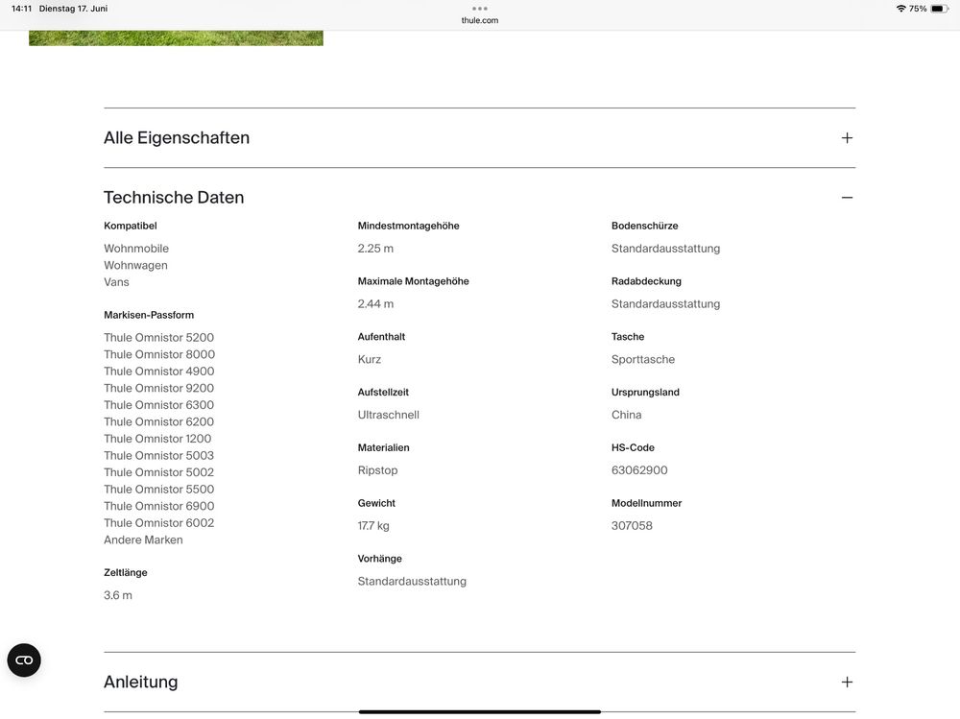Select the Ultraschnell value
Viewport: 960px width, 719px height.
pos(388,415)
